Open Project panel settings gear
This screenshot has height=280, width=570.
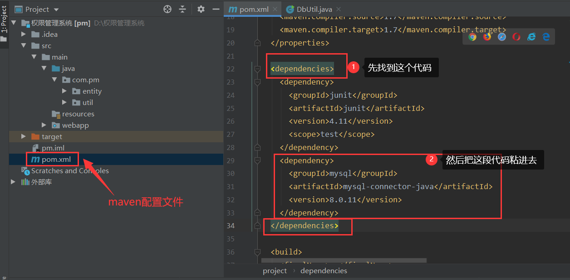point(201,9)
